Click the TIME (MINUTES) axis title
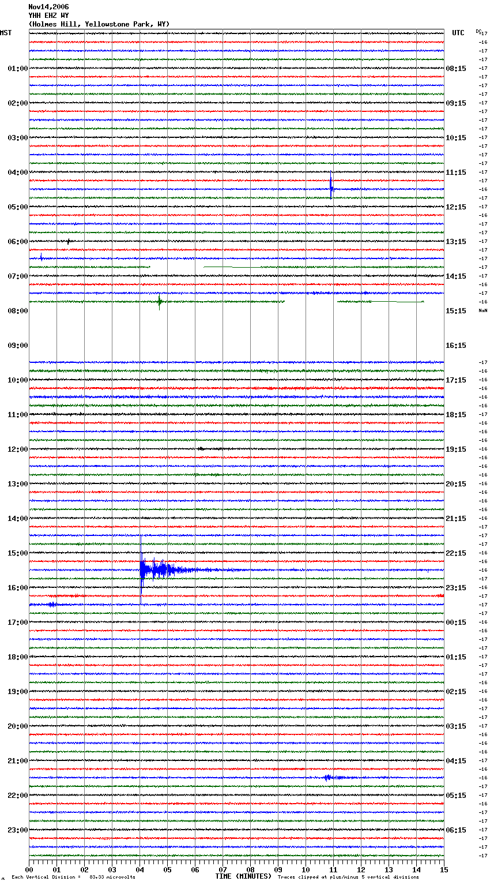The width and height of the screenshot is (490, 885). coord(243,876)
